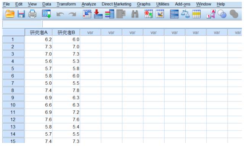Open the Select Cases tool
The width and height of the screenshot is (244, 146).
pyautogui.click(x=196, y=14)
